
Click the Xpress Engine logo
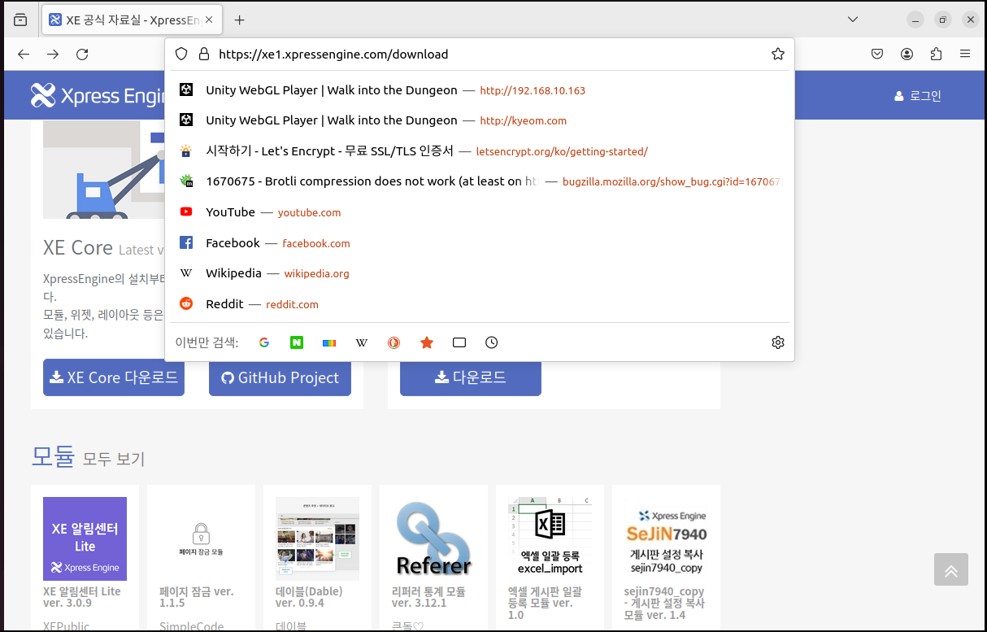tap(98, 95)
